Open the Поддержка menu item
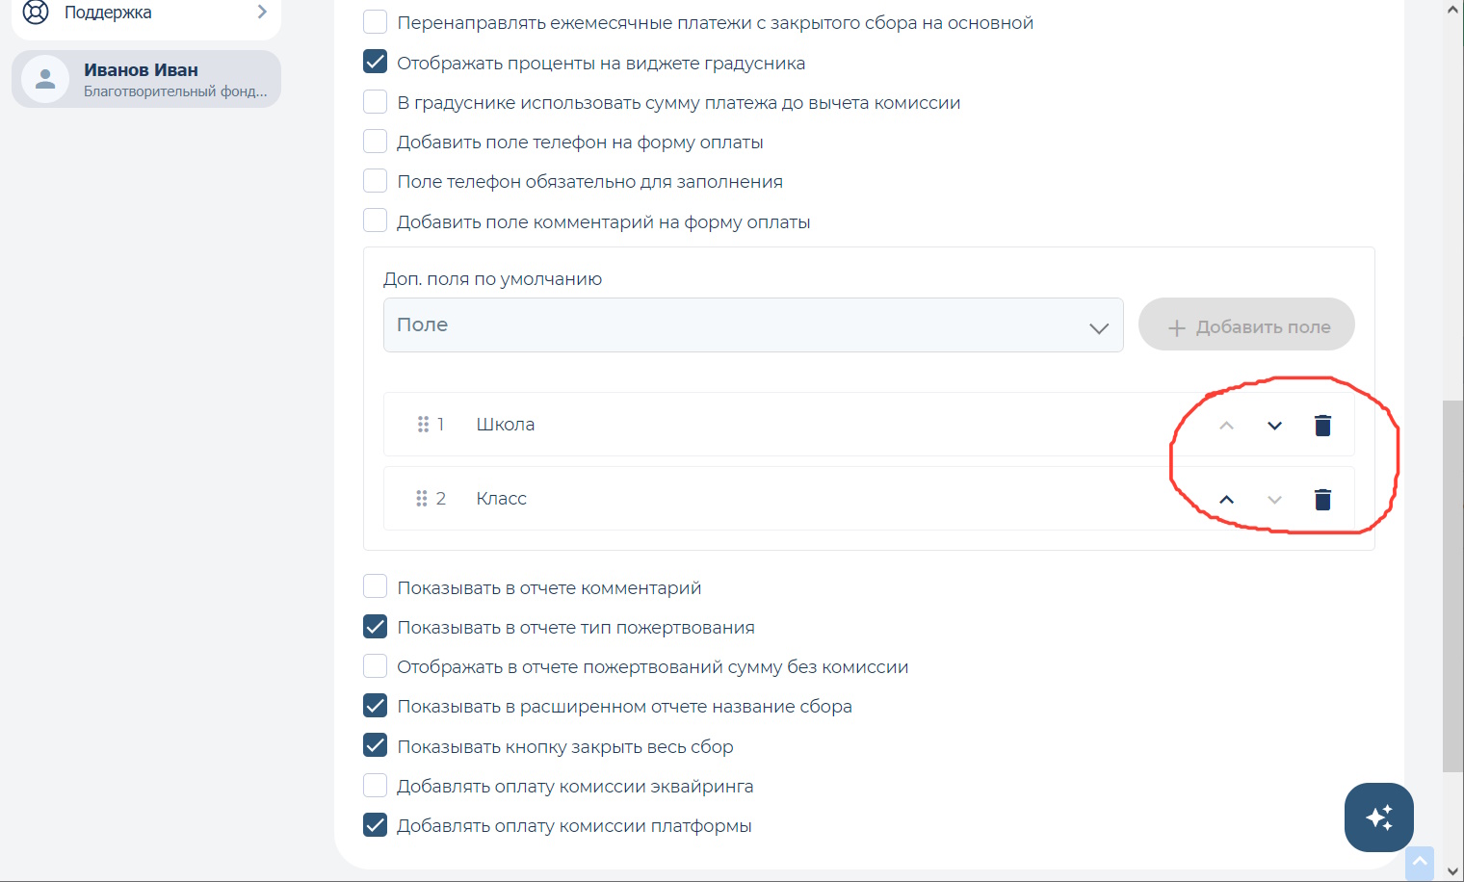1464x882 pixels. [146, 13]
